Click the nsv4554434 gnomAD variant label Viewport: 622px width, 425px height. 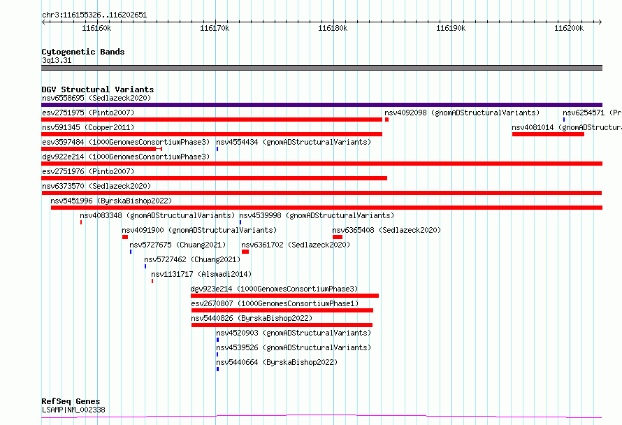[294, 142]
